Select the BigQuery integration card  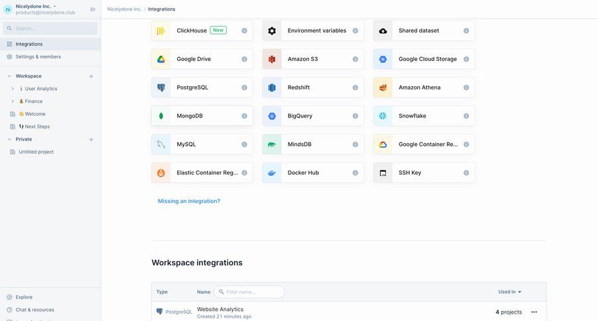point(313,116)
